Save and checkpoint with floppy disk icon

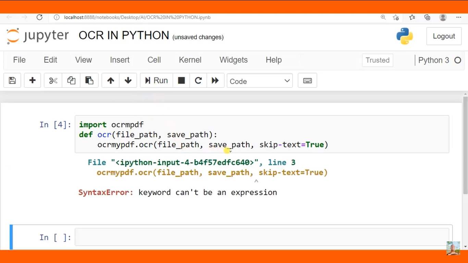(x=12, y=81)
